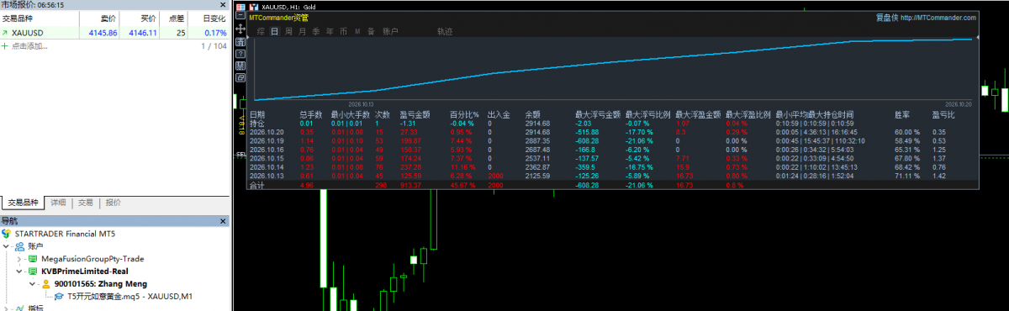Select the 综 period tab
This screenshot has height=311, width=1009.
pos(261,31)
